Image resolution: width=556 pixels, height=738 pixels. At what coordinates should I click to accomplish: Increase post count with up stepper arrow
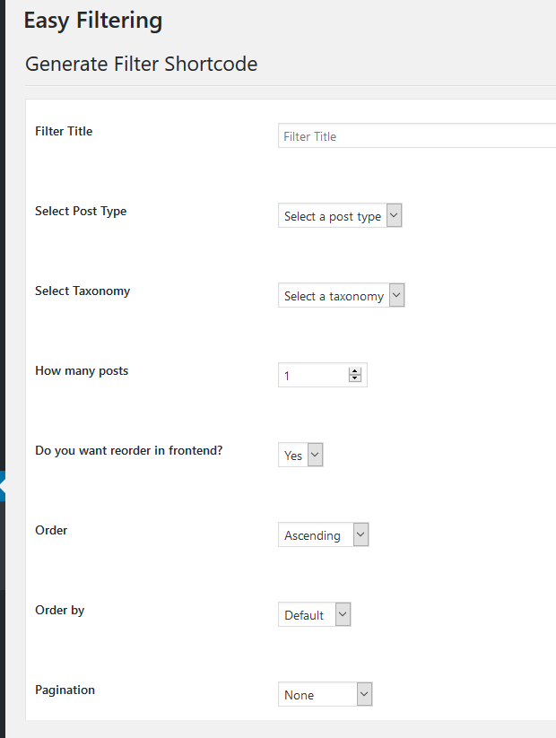[355, 371]
